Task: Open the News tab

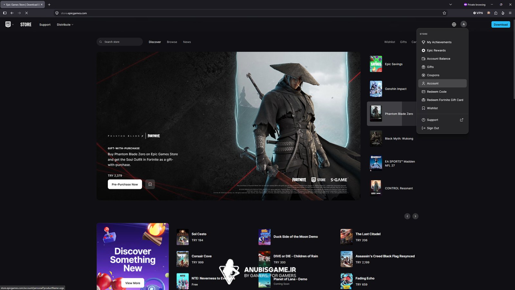Action: (x=187, y=42)
